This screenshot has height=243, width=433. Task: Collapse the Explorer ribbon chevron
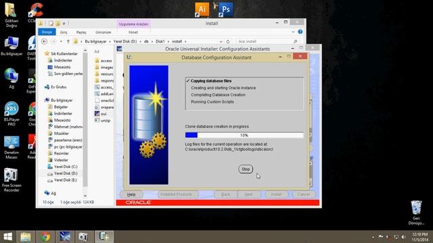coord(293,32)
